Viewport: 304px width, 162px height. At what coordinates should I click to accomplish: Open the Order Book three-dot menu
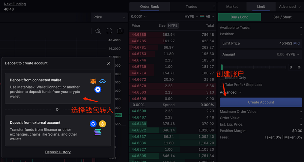214,7
